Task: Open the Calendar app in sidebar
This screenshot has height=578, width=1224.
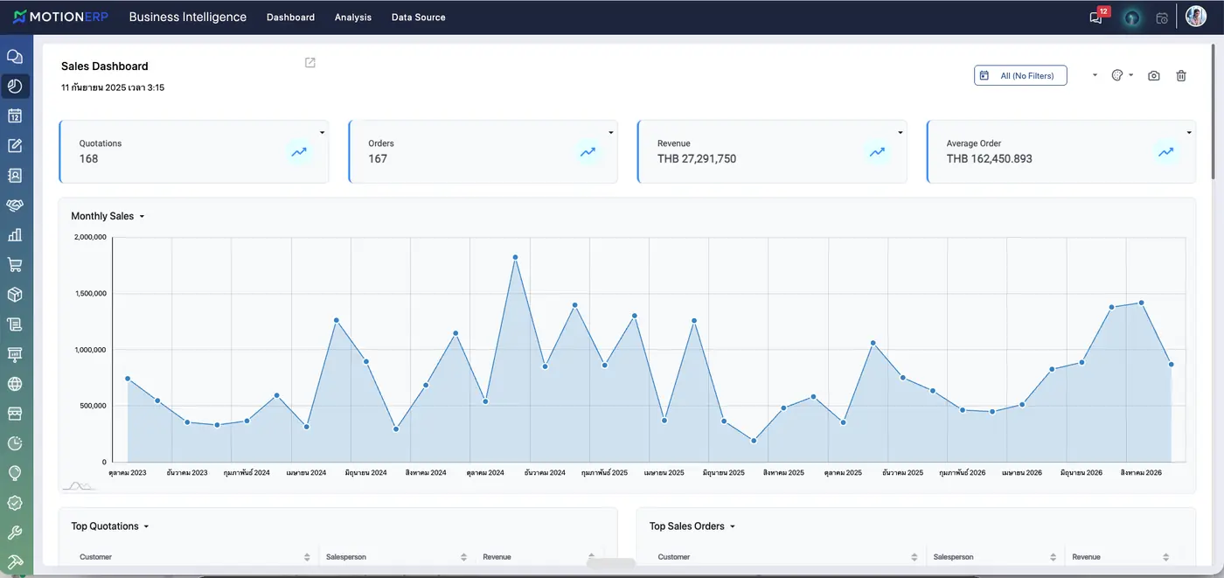Action: (15, 115)
